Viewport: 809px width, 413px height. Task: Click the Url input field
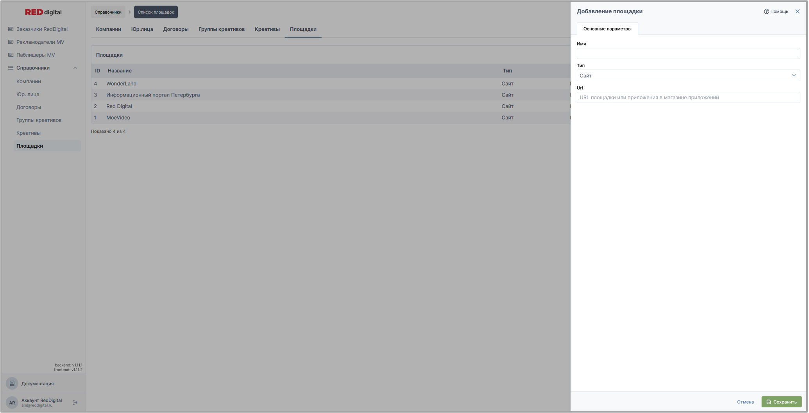pyautogui.click(x=688, y=98)
